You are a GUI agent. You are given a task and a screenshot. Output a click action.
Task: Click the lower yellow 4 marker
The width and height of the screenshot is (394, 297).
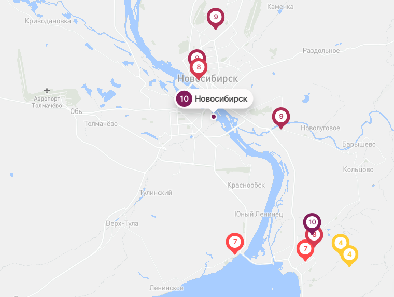[x=349, y=254]
